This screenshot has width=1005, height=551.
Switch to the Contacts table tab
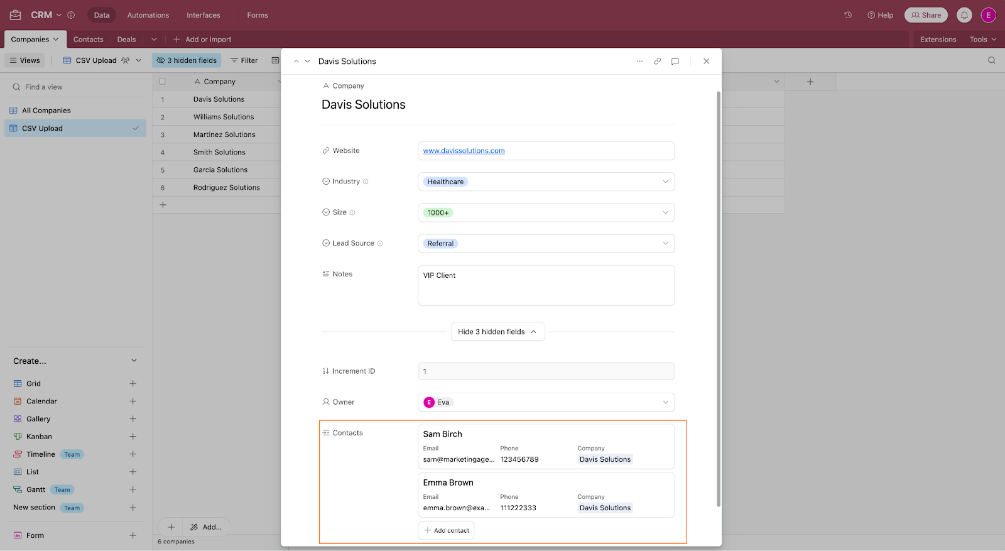88,39
